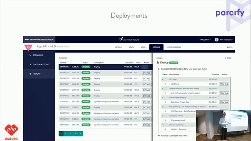Screen dimensions: 251x141
Task: Click the back arrow beside Environments Overview
Action: pos(27,40)
